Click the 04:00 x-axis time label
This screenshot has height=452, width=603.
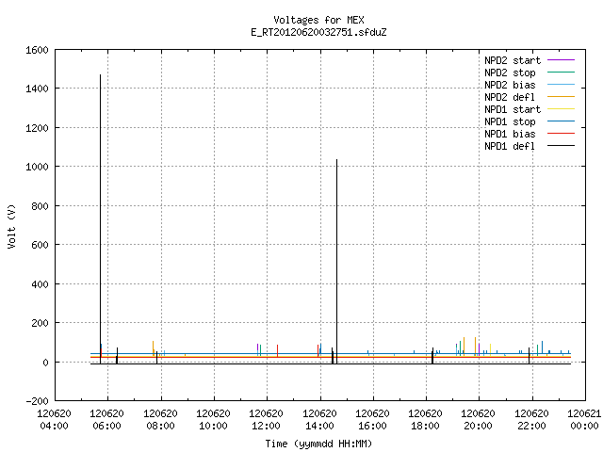54,426
